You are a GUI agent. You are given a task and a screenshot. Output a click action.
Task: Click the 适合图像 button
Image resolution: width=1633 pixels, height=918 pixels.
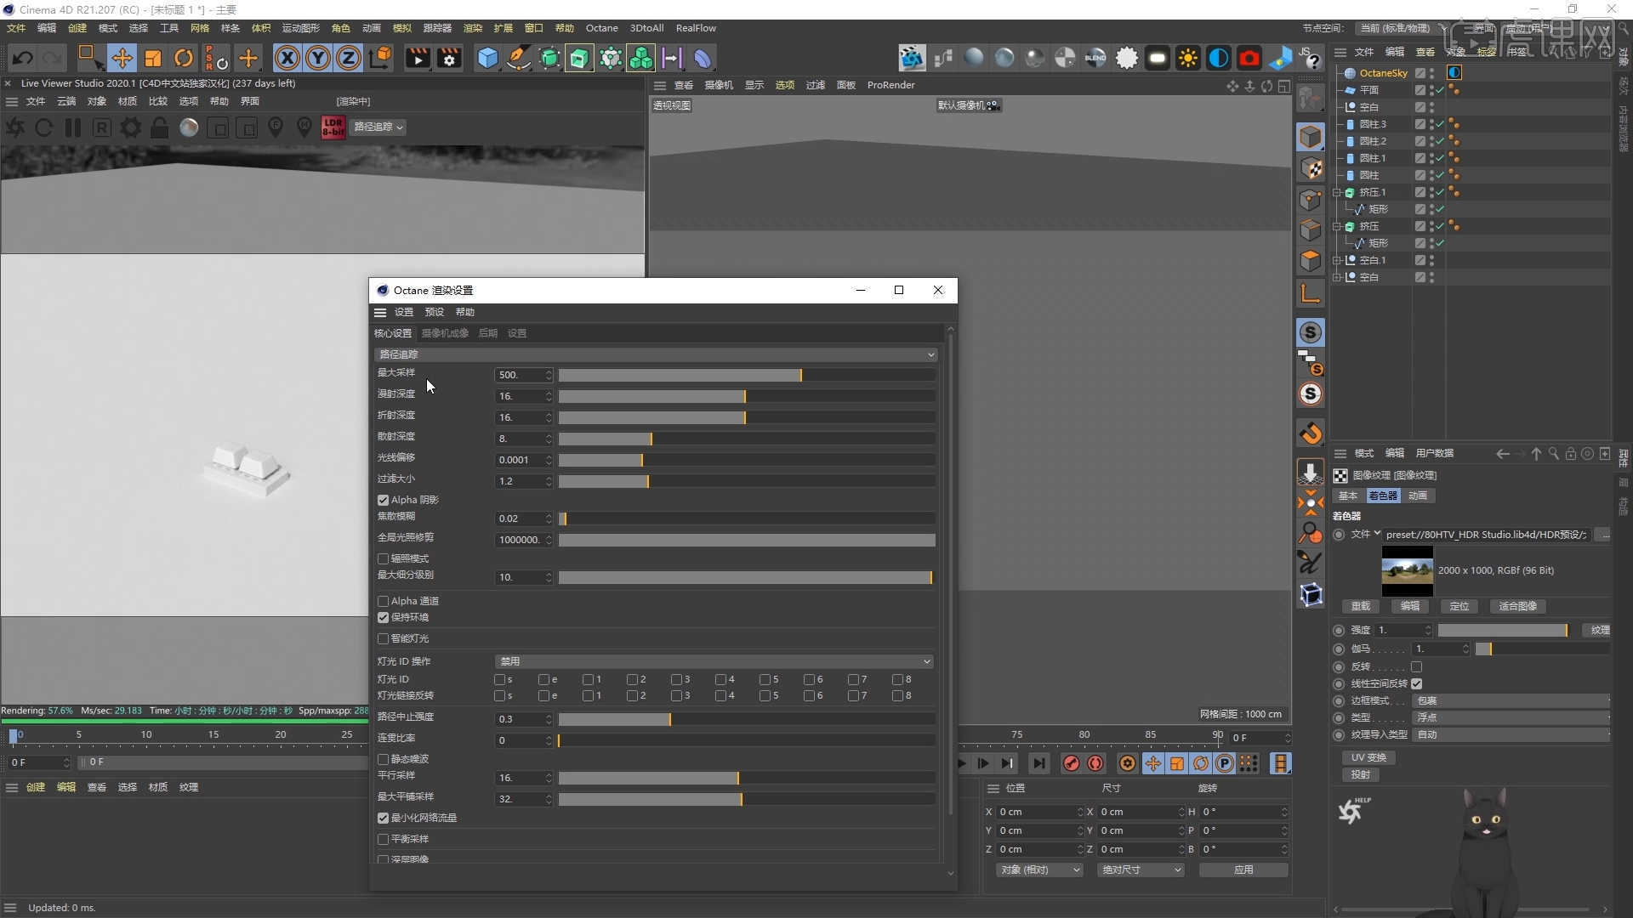coord(1517,606)
